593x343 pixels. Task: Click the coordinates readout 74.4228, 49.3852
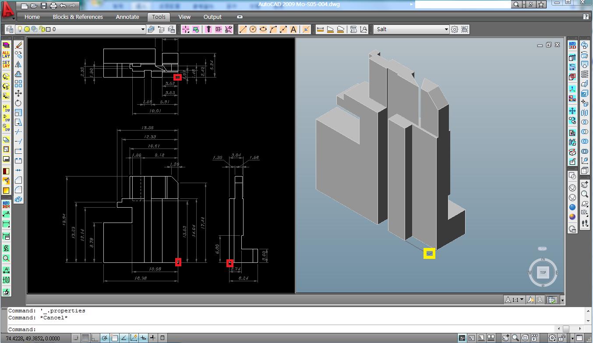[x=33, y=338]
